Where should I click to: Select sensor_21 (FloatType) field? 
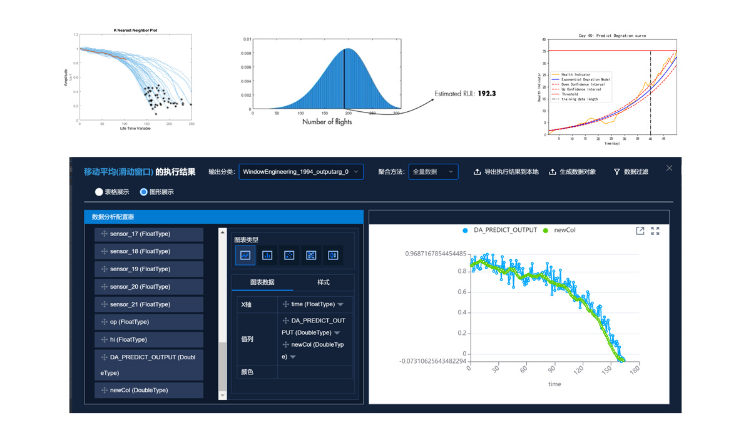point(149,304)
